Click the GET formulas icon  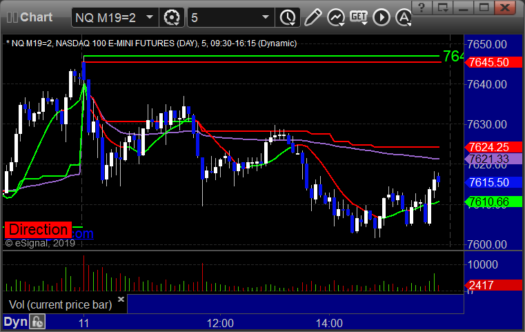359,17
